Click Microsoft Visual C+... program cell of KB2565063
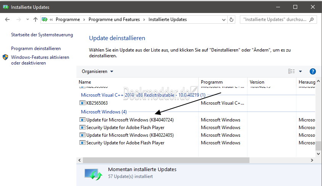 click(x=222, y=103)
